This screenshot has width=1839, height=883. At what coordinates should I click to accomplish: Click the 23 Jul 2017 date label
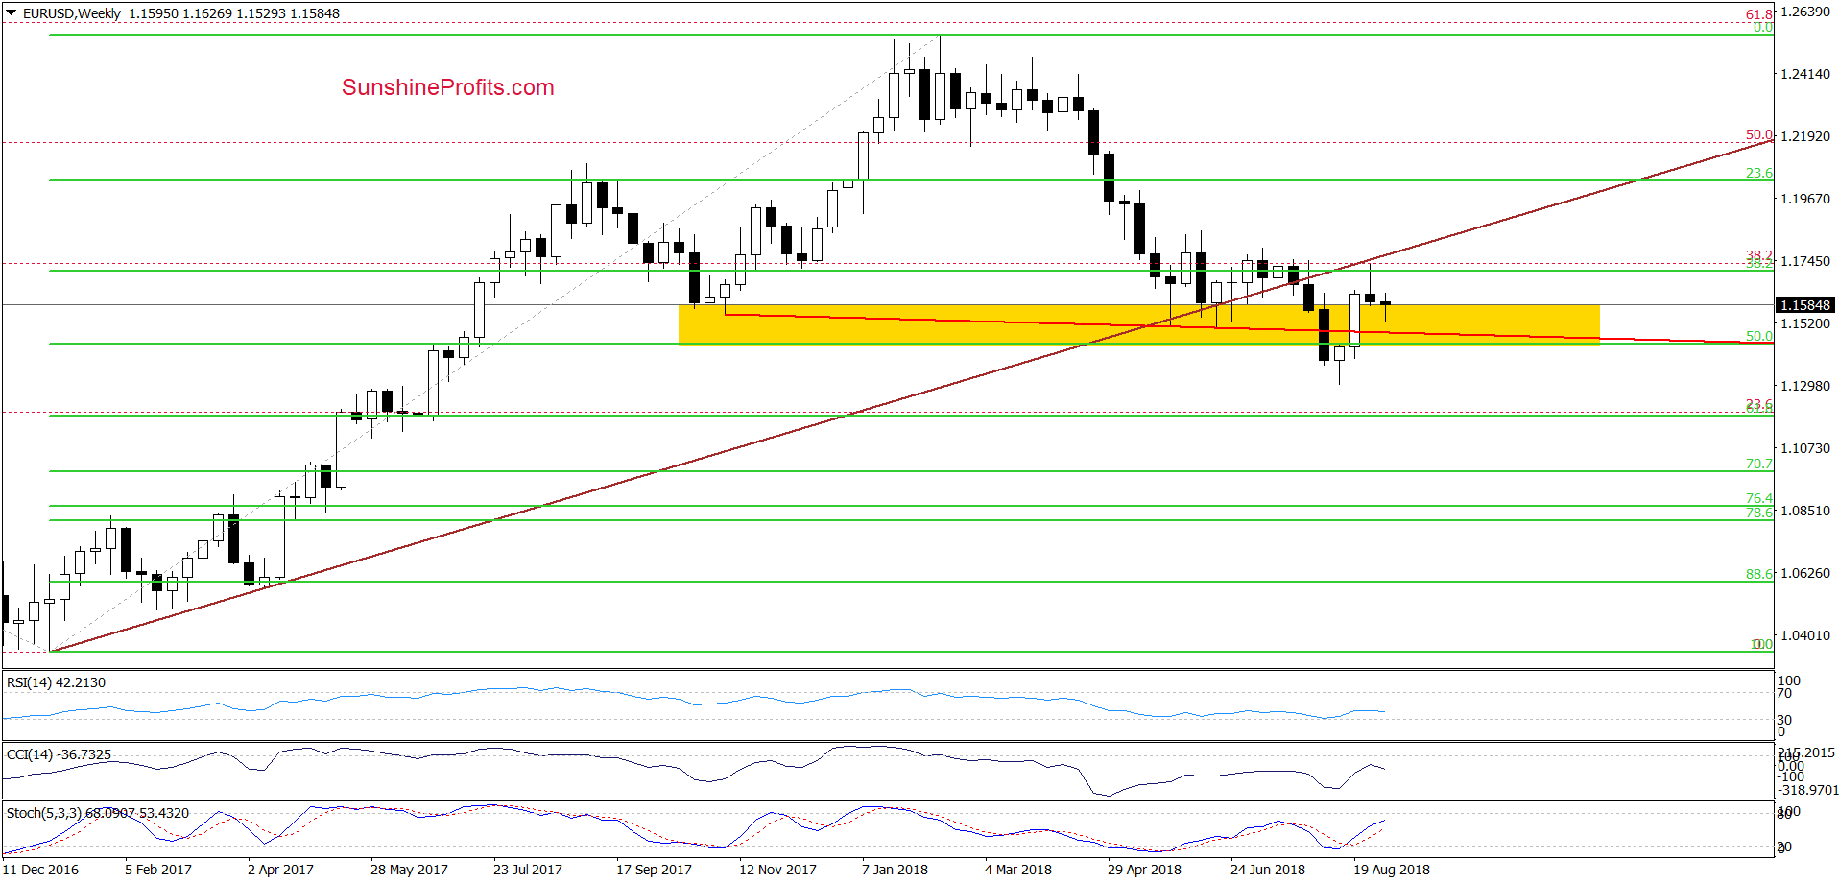click(x=528, y=870)
